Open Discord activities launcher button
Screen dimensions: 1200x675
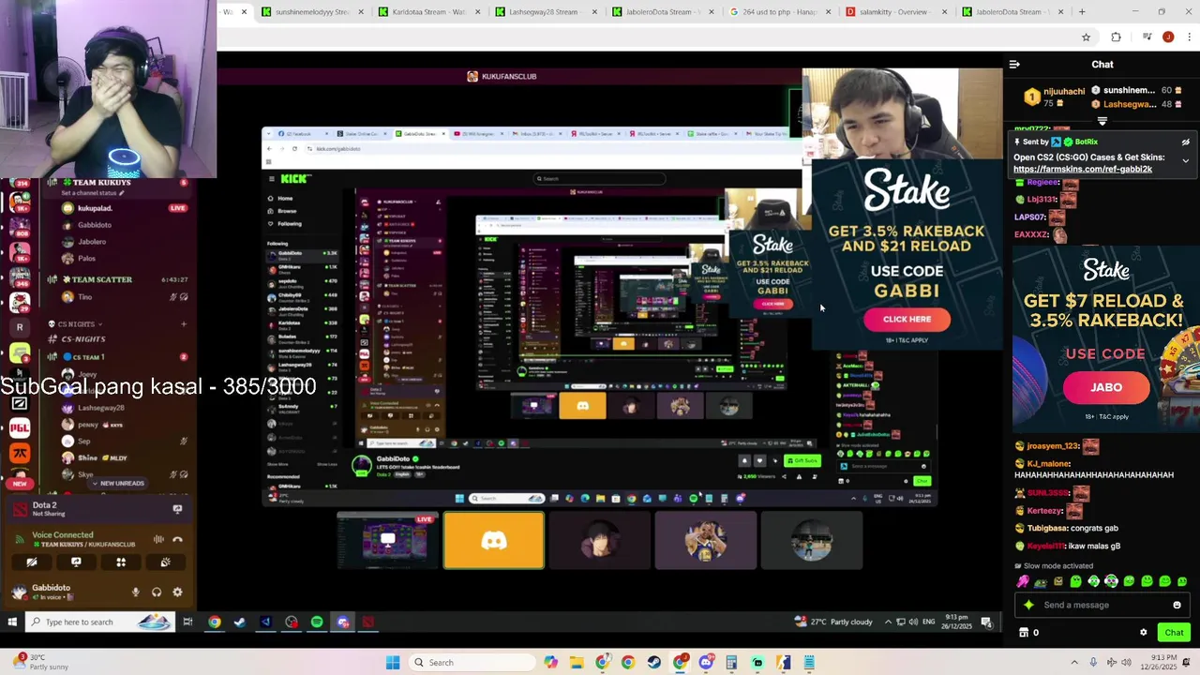121,562
